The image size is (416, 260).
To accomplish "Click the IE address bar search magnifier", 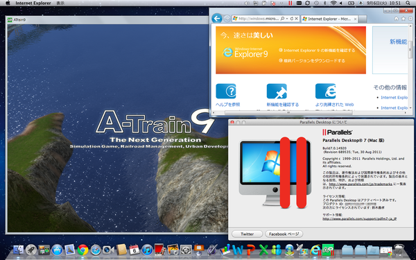I will pos(282,19).
